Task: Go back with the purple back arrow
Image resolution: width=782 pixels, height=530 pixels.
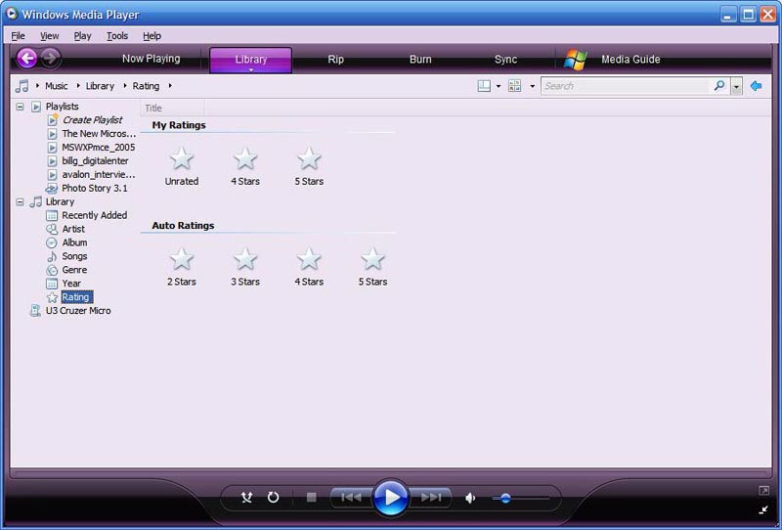Action: 27,59
